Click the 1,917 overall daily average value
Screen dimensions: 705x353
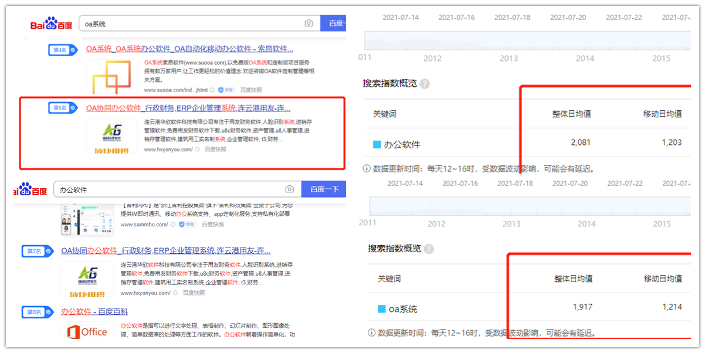[582, 307]
